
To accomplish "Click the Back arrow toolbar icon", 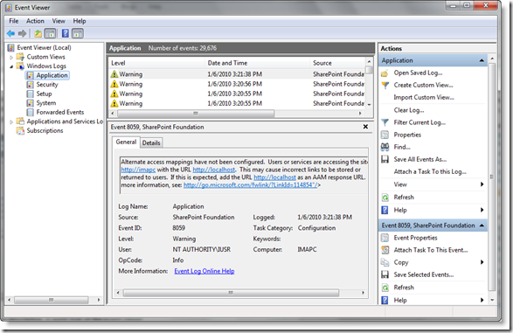I will (10, 33).
